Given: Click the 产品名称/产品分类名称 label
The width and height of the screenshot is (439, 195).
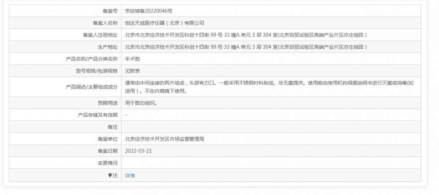Looking at the screenshot, I should (92, 59).
